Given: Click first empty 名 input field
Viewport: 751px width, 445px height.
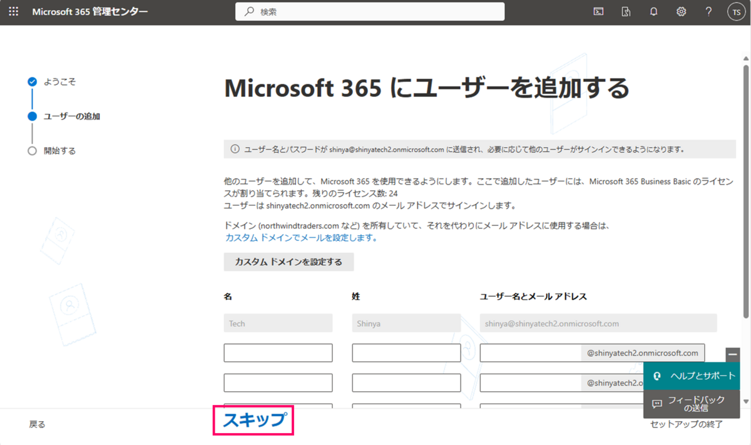Looking at the screenshot, I should click(278, 353).
